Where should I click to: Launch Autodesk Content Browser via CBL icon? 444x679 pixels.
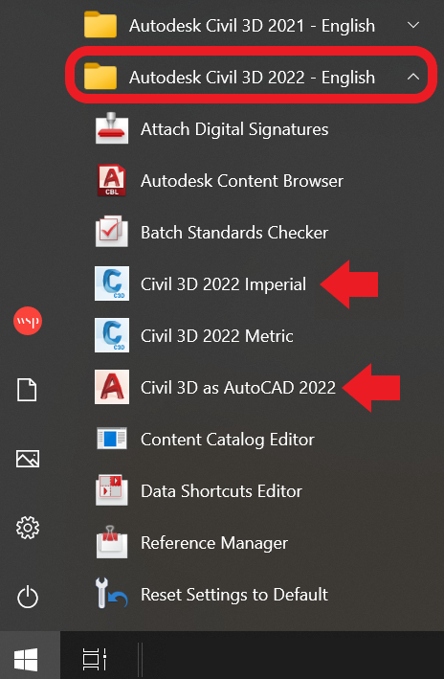pyautogui.click(x=112, y=180)
